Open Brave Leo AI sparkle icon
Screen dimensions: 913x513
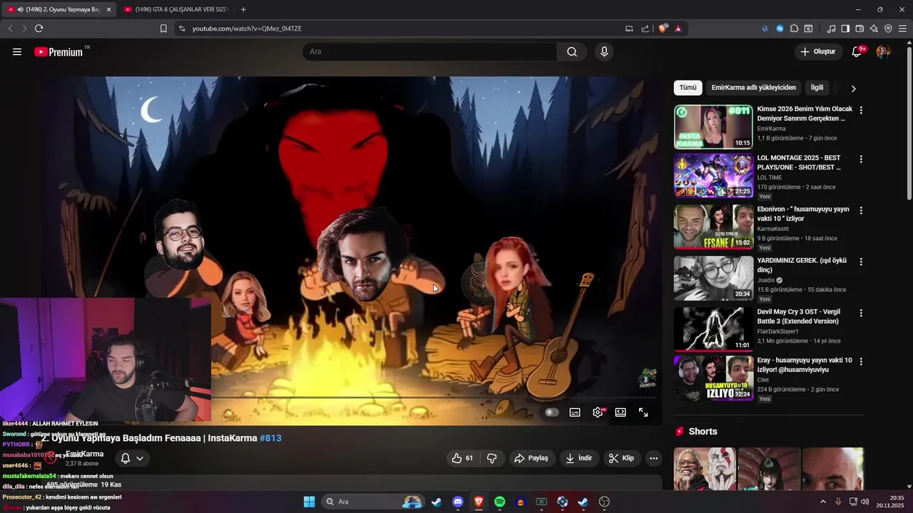(x=874, y=28)
